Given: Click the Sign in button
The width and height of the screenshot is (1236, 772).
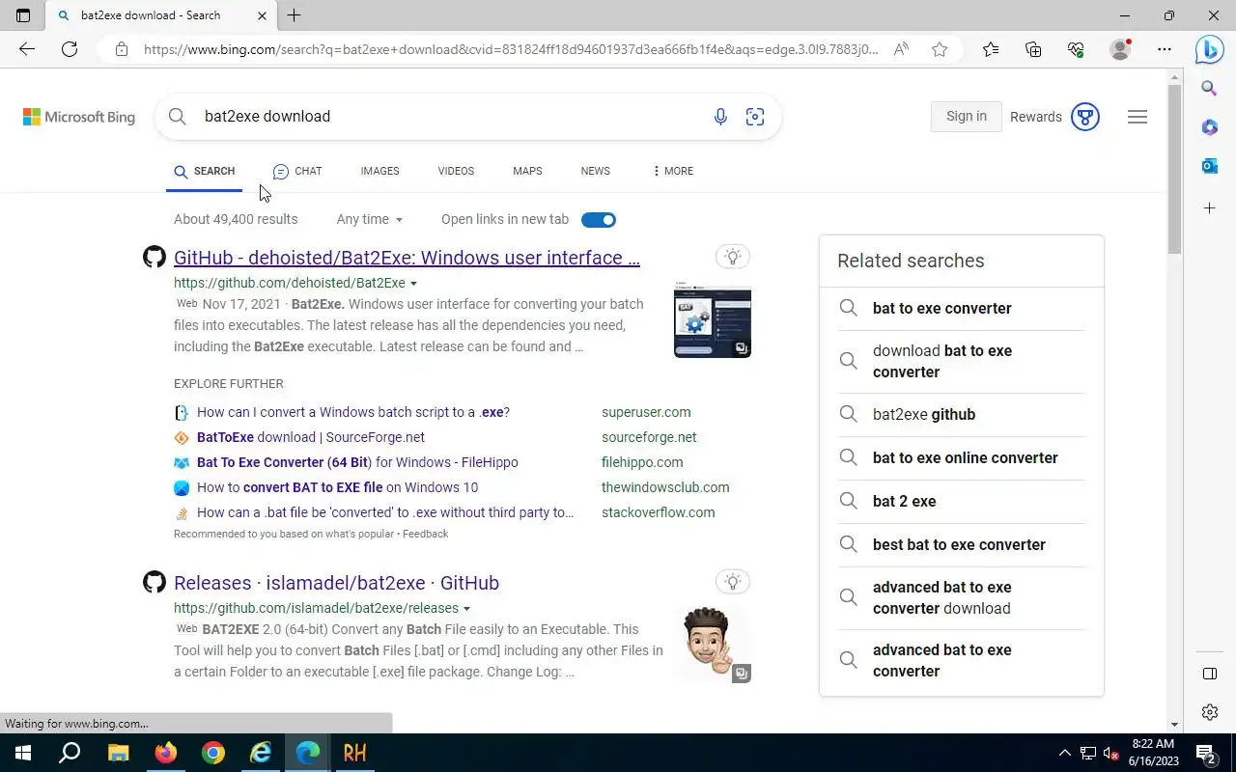Looking at the screenshot, I should tap(967, 117).
